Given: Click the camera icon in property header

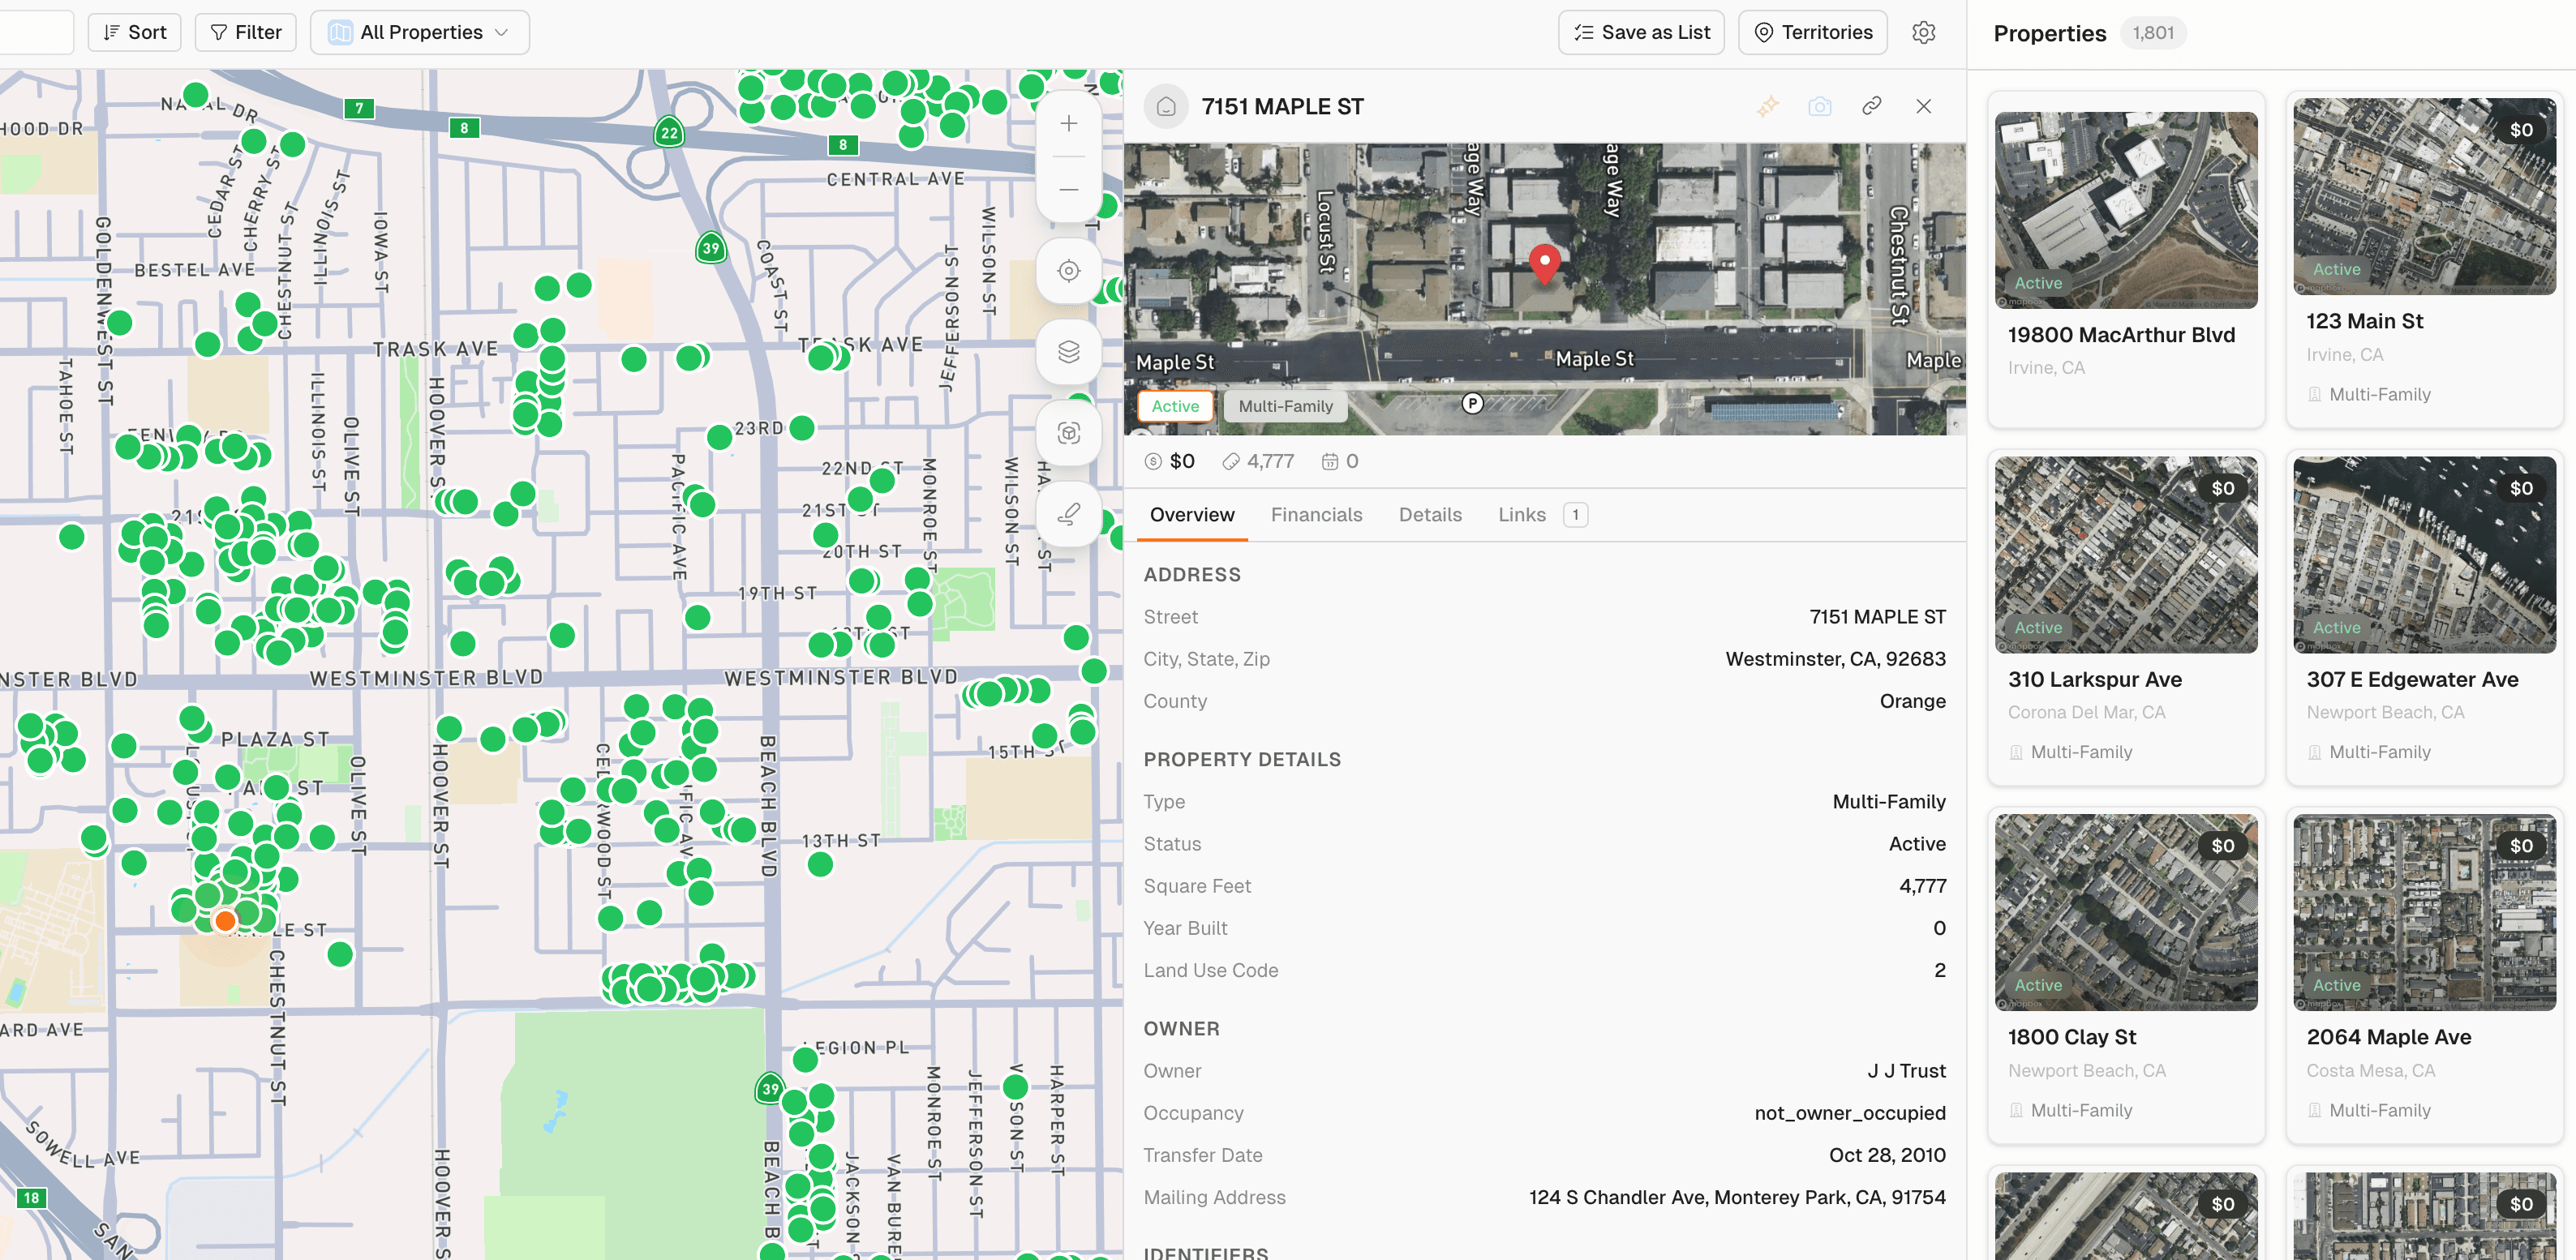Looking at the screenshot, I should tap(1820, 106).
